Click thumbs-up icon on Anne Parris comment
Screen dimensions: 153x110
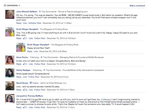pyautogui.click(x=24, y=64)
